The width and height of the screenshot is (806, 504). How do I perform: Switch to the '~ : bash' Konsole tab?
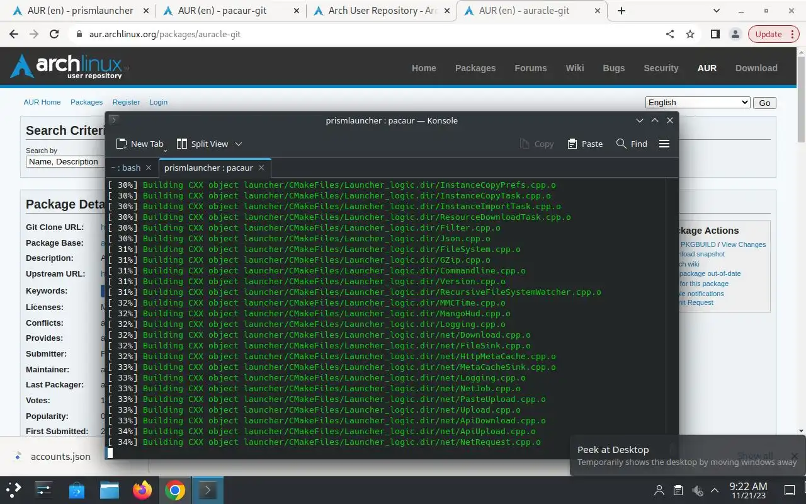click(126, 168)
